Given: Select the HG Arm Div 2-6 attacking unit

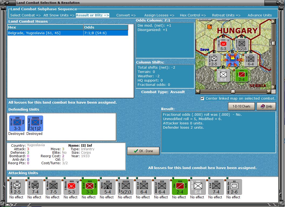Looking at the screenshot, I should tap(234, 187).
